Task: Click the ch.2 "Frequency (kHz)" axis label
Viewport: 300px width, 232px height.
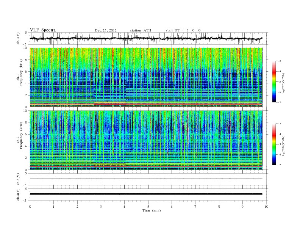Action: click(21, 135)
